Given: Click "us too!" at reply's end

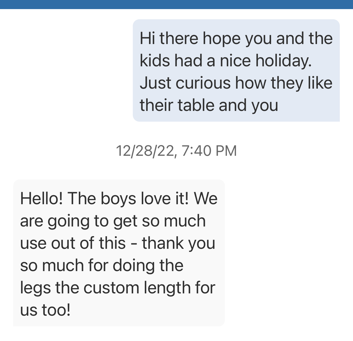Looking at the screenshot, I should coord(45,310).
